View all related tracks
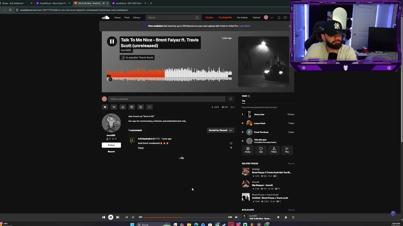Screen dimensions: 403x226 (x=291, y=164)
